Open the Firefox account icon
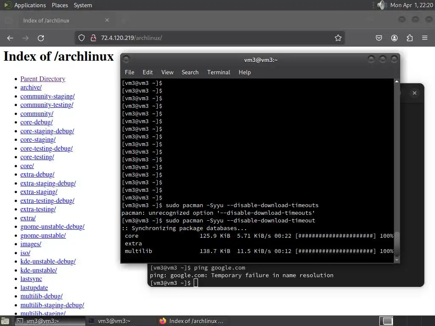Image resolution: width=435 pixels, height=326 pixels. 394,38
